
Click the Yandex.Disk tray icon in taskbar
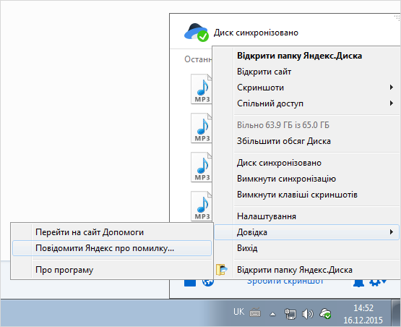[325, 313]
